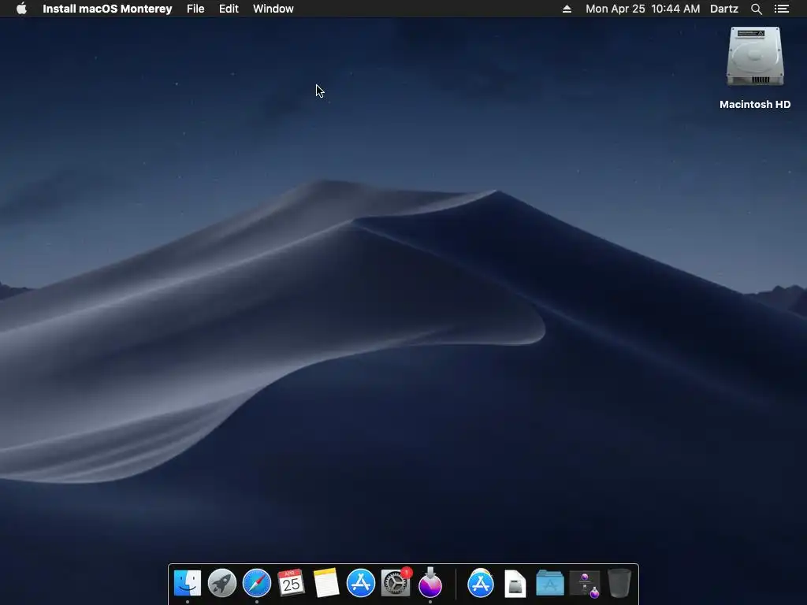Click the minimized installer window thumbnail
Image resolution: width=807 pixels, height=605 pixels.
click(585, 585)
